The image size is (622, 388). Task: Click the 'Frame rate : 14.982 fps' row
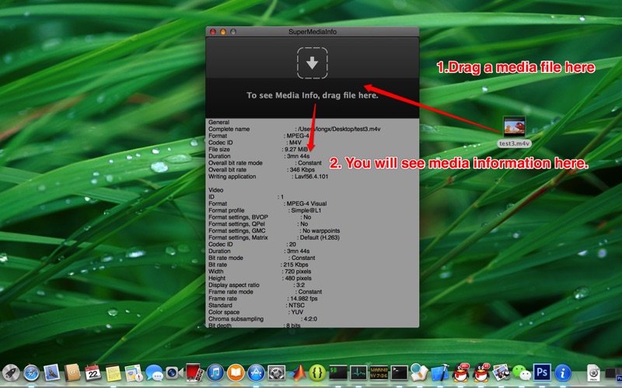263,299
